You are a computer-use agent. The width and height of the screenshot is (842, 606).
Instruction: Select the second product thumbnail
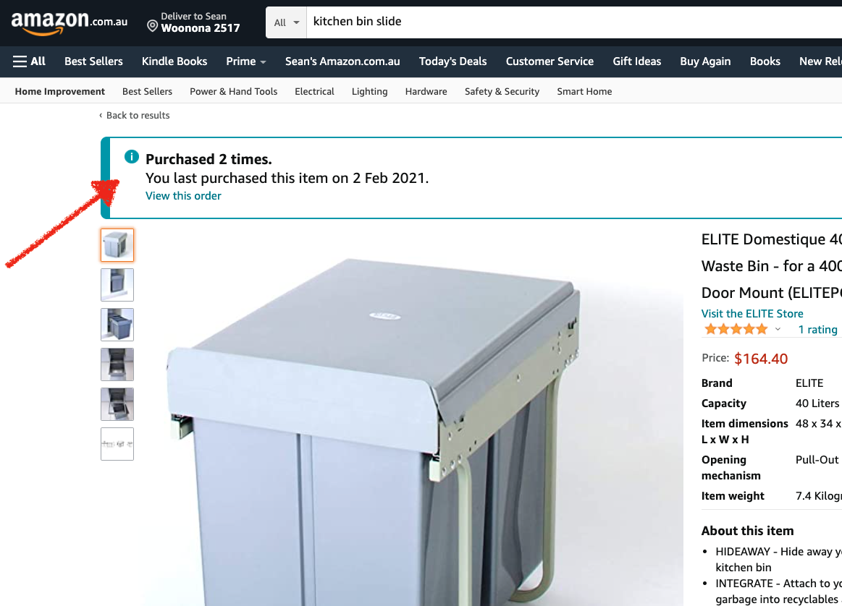pos(117,285)
